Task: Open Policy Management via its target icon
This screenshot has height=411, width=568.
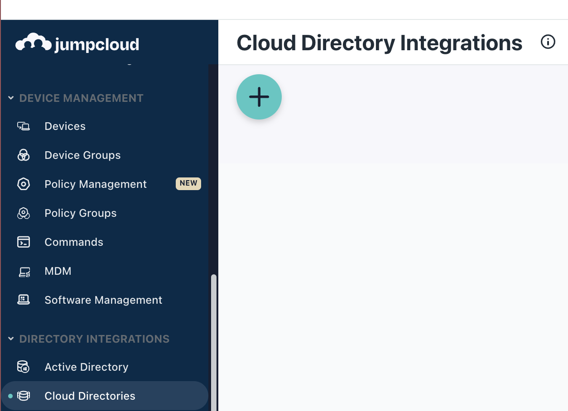Action: tap(23, 184)
